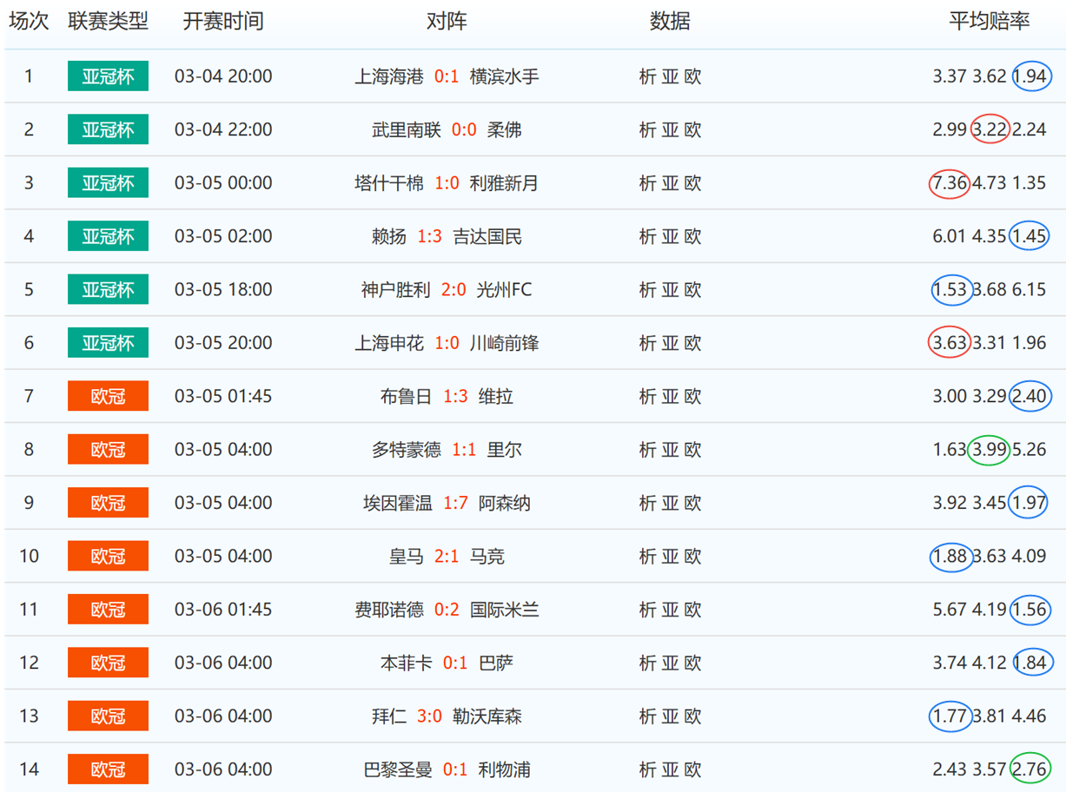Click team name 神户胜利
This screenshot has height=792, width=1066.
coord(396,290)
